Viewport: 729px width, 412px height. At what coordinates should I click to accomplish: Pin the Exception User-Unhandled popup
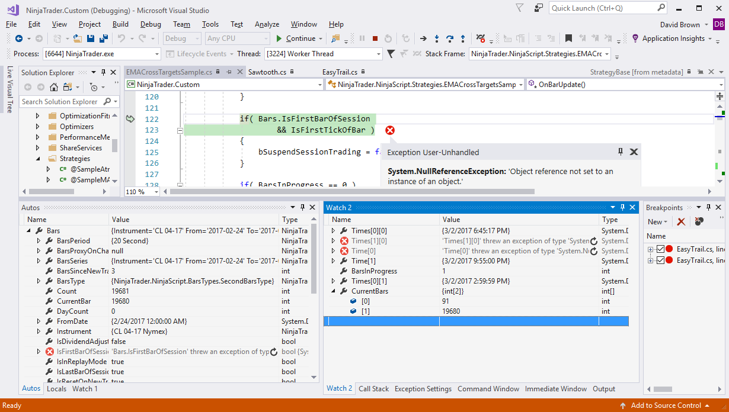tap(621, 152)
